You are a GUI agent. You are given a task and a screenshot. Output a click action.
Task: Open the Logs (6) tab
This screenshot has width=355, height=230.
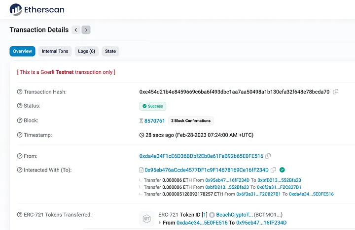point(87,51)
